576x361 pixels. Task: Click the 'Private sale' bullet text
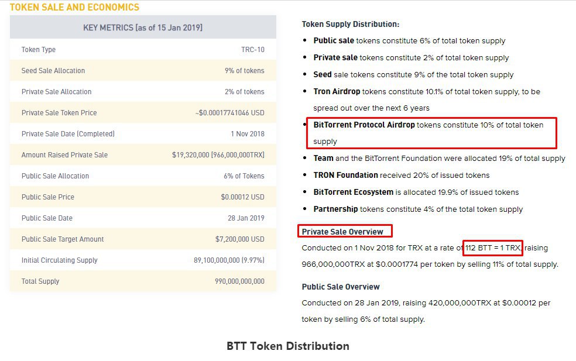click(411, 58)
